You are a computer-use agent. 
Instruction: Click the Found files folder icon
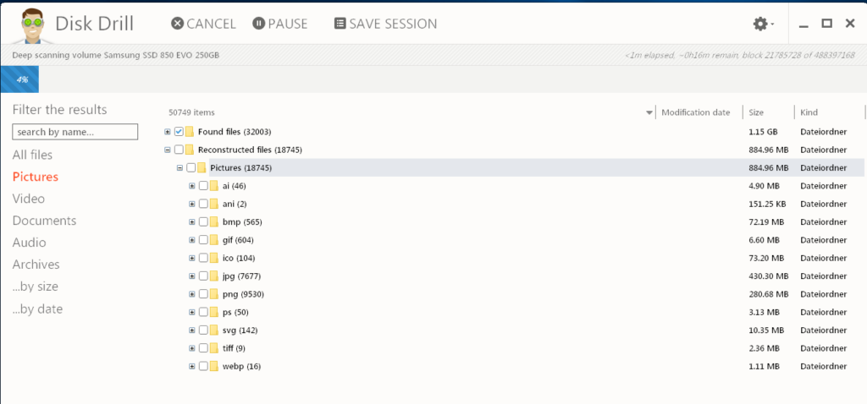(x=191, y=132)
